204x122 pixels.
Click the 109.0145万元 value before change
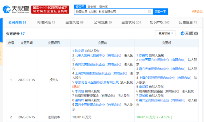(82, 117)
